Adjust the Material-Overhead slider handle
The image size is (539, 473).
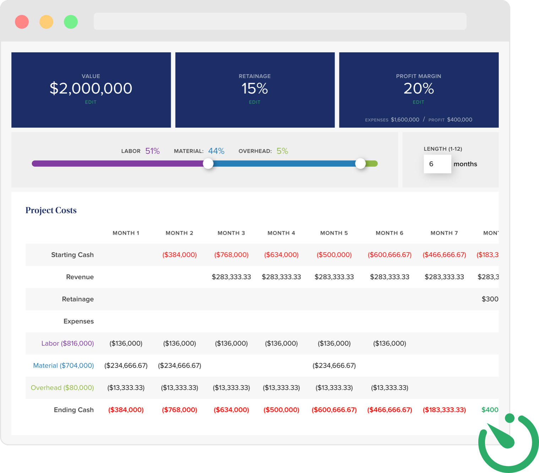pyautogui.click(x=361, y=164)
